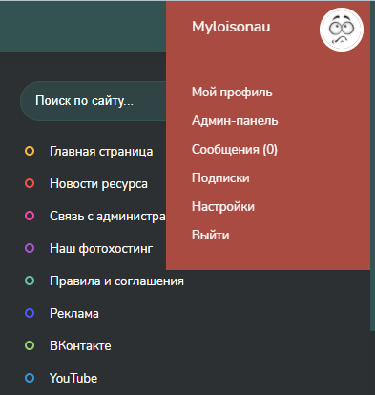
Task: Click the pink circle beside Связь с администрацией
Action: tap(30, 216)
